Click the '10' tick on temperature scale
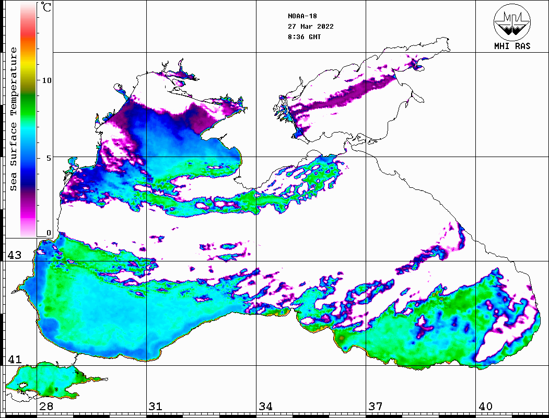The image size is (549, 418). pyautogui.click(x=46, y=80)
